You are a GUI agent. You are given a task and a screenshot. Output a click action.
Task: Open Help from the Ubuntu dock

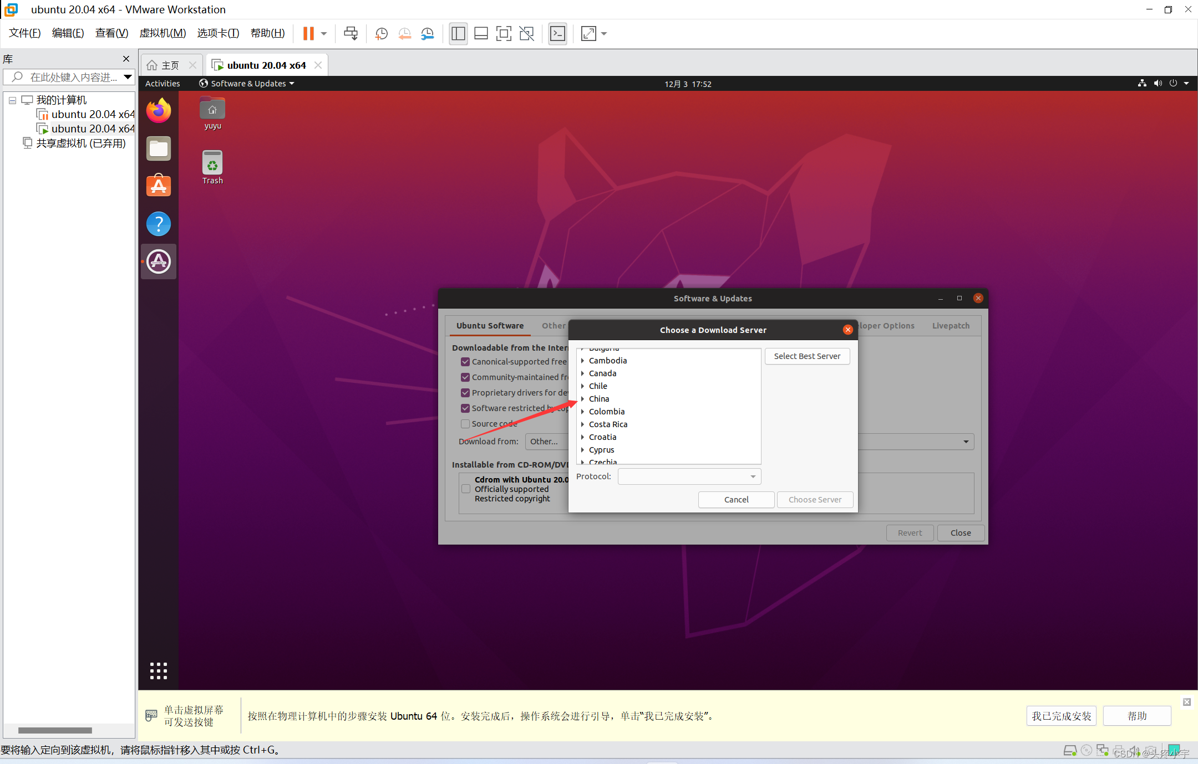[x=159, y=224]
